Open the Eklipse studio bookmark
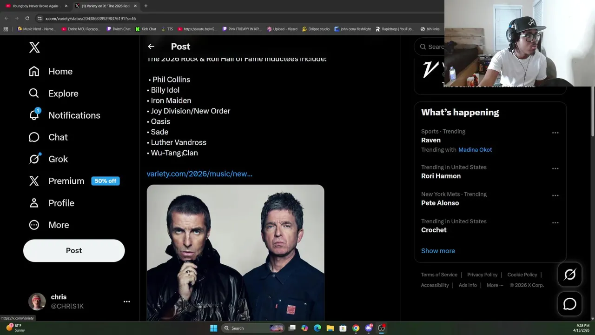The image size is (595, 335). (316, 29)
